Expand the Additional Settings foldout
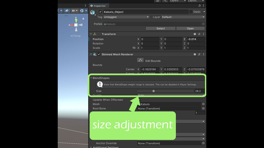The width and height of the screenshot is (264, 148). click(x=91, y=147)
